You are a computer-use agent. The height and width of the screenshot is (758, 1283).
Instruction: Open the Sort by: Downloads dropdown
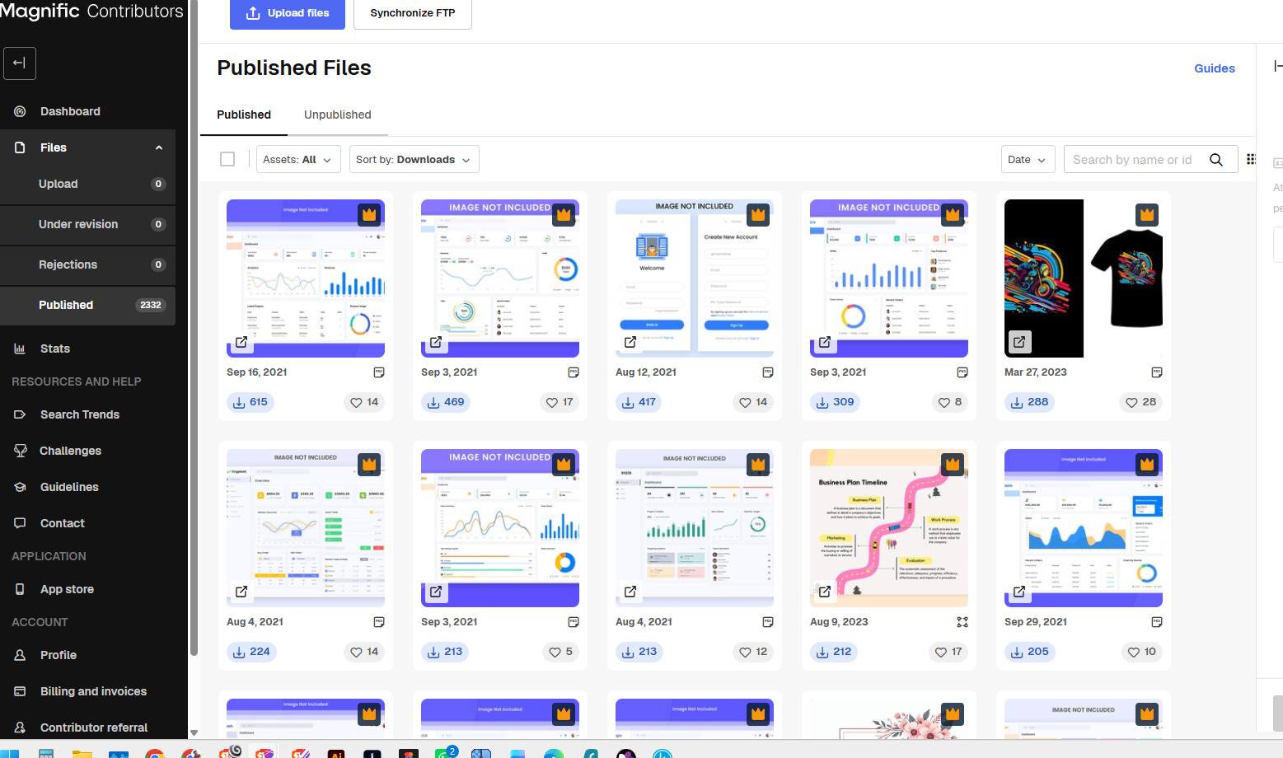point(414,159)
